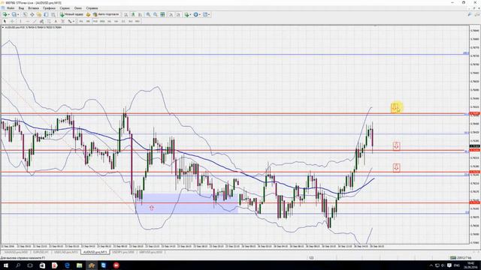
Task: Open the Сервис menu
Action: pyautogui.click(x=65, y=8)
